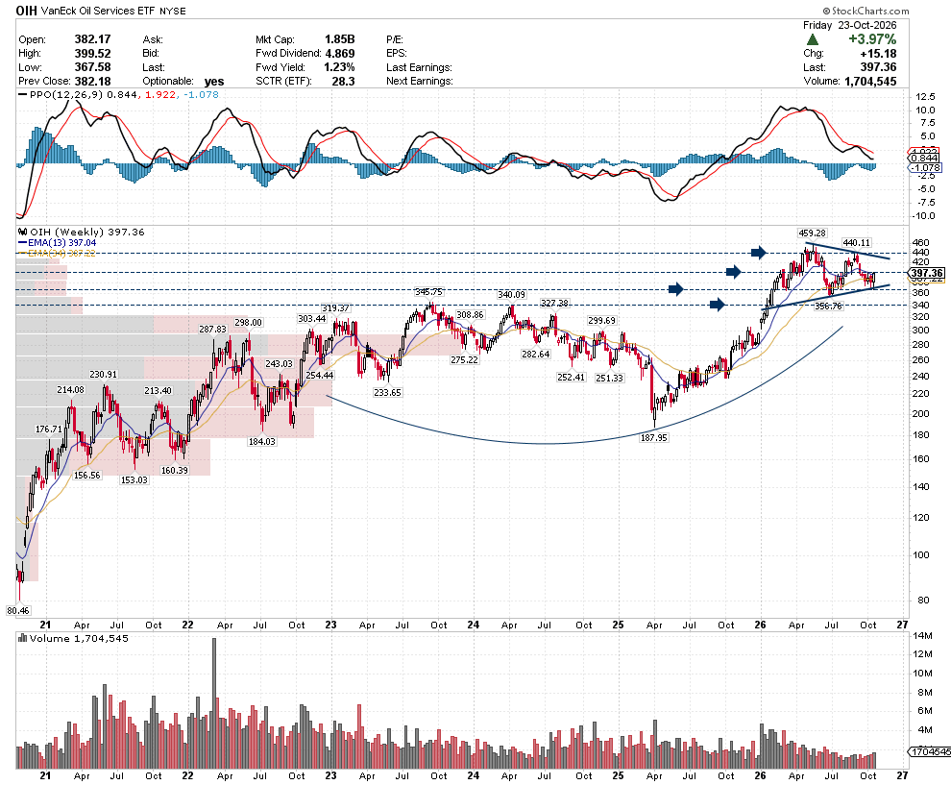
Task: Click the Chg value +15.18
Action: pos(878,54)
